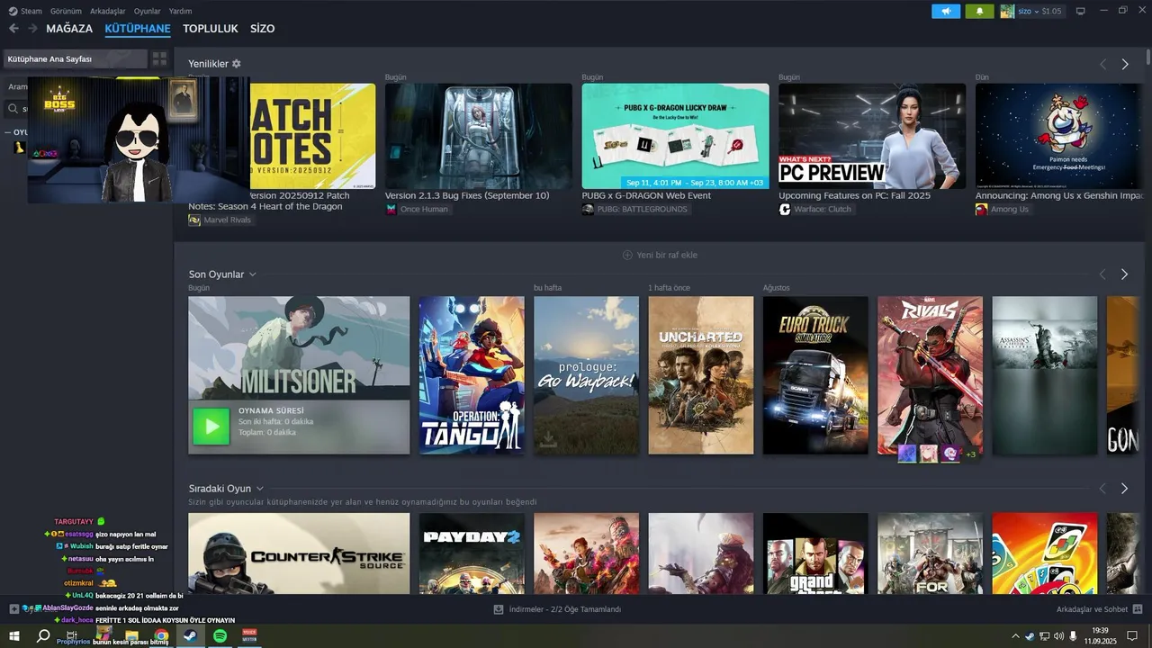Viewport: 1152px width, 648px height.
Task: Open Euro Truck Simulator 2 cover
Action: click(815, 375)
